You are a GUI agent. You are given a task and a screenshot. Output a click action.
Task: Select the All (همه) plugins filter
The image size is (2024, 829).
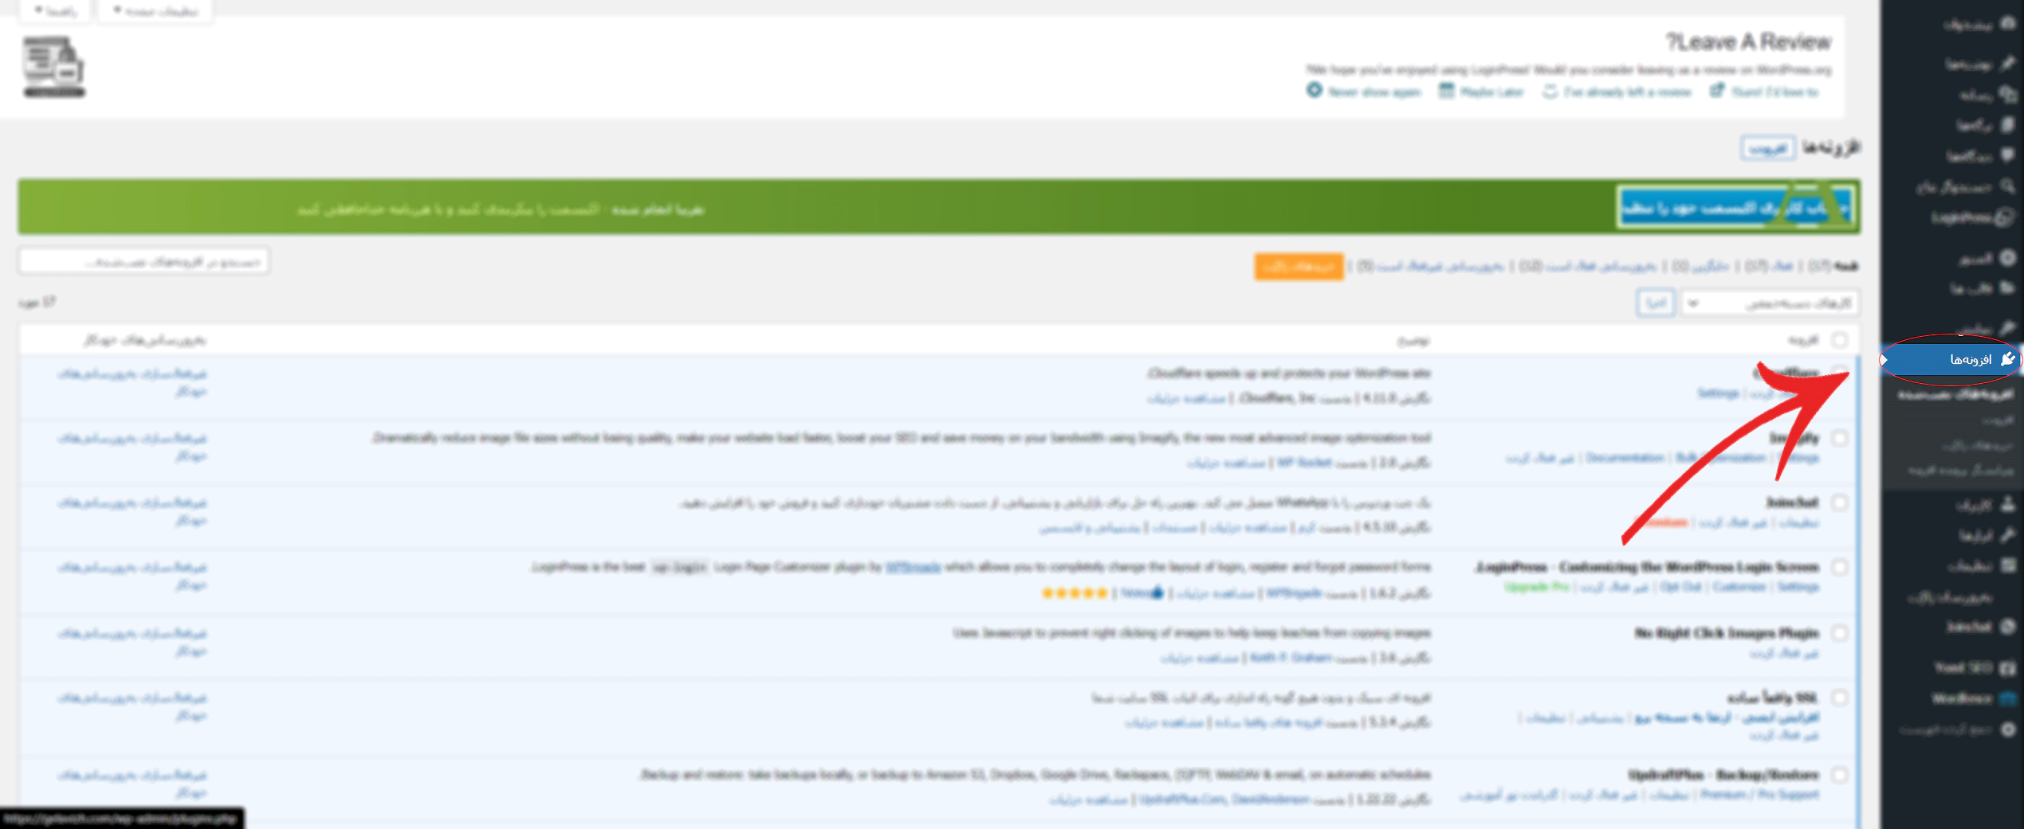tap(1835, 266)
